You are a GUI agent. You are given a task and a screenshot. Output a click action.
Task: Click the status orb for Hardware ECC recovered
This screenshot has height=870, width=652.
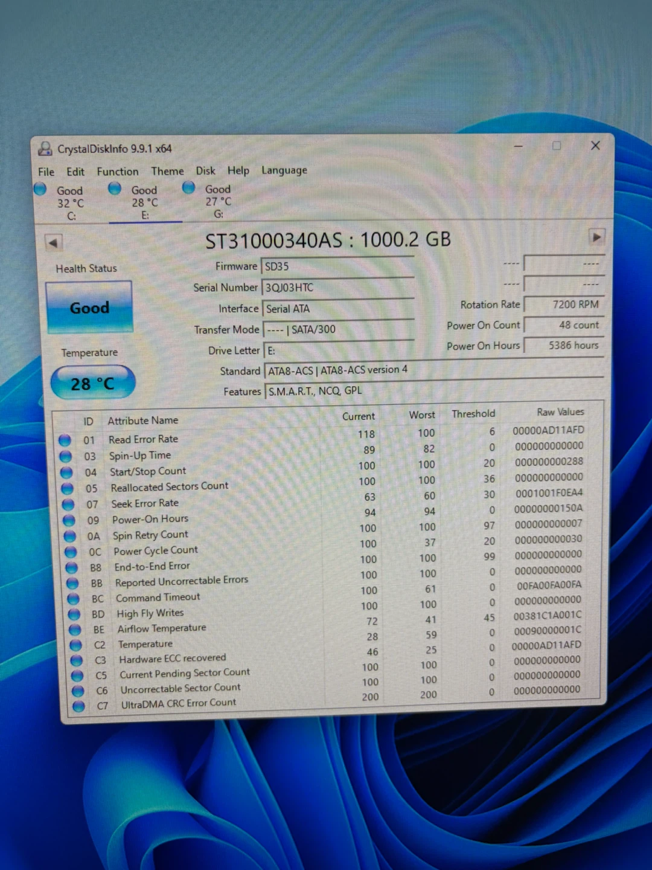(x=76, y=660)
